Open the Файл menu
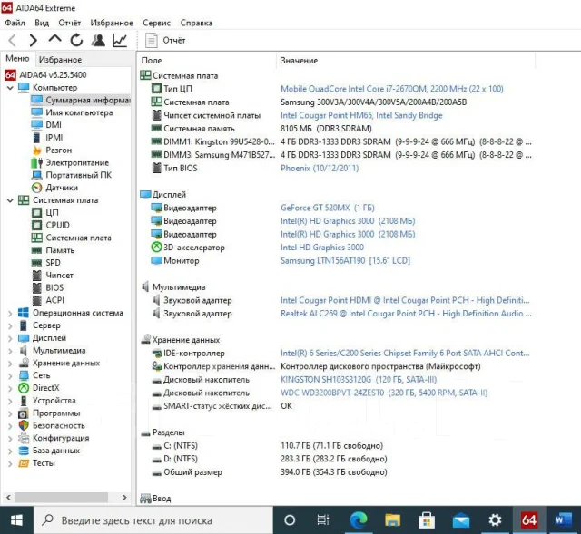Viewport: 581px width, 534px height. pyautogui.click(x=15, y=23)
